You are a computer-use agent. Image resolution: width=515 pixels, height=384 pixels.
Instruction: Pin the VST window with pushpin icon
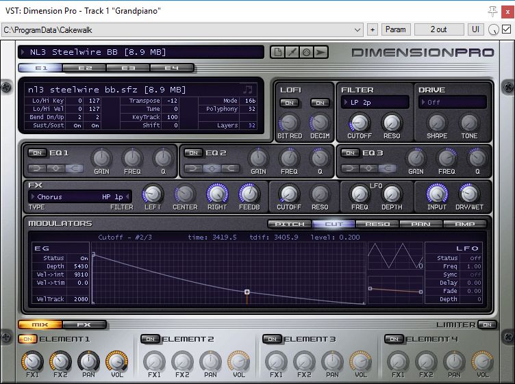pyautogui.click(x=492, y=12)
